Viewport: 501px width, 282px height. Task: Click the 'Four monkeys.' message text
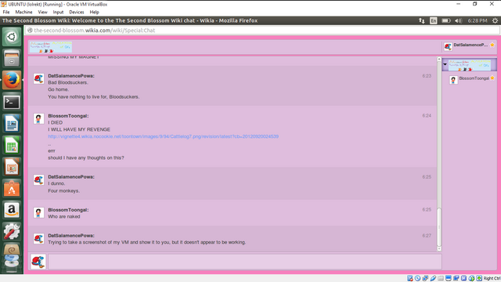64,191
